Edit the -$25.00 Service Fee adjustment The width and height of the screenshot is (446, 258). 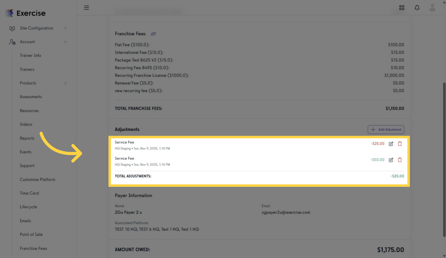click(x=391, y=143)
